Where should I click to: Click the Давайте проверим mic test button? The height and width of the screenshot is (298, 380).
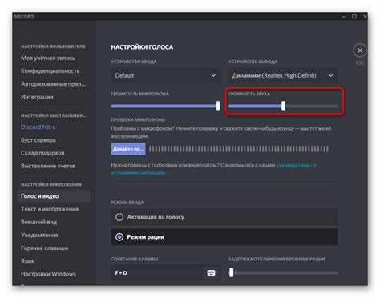pyautogui.click(x=128, y=149)
